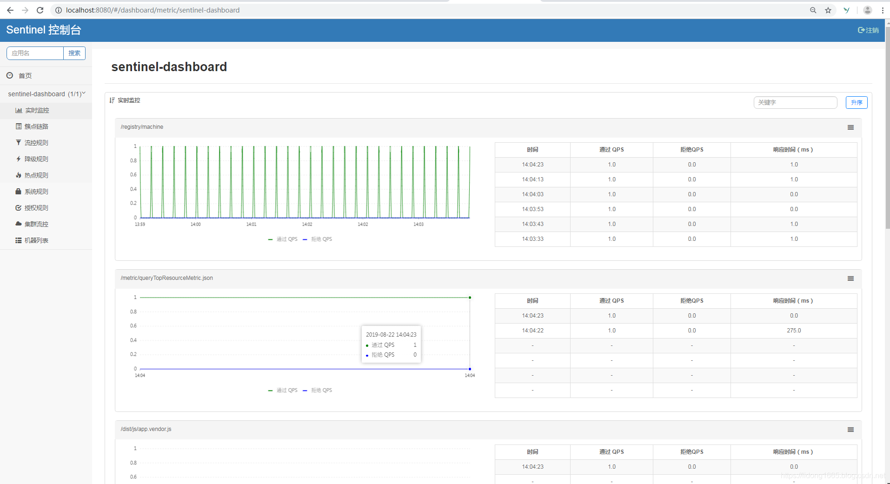Focus the 应用名 search field
The width and height of the screenshot is (890, 484).
[x=35, y=53]
